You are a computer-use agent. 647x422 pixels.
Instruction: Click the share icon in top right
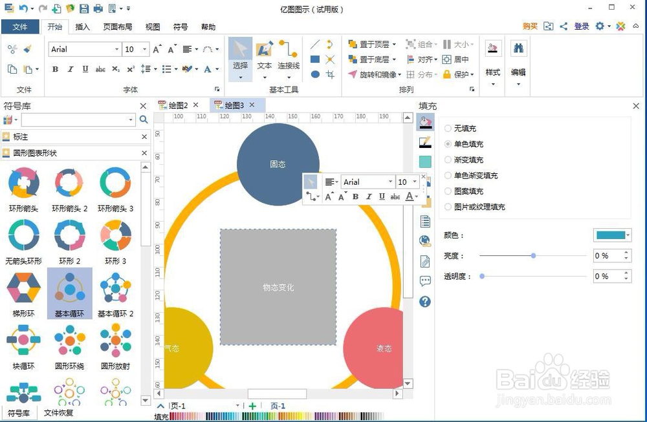pyautogui.click(x=564, y=26)
